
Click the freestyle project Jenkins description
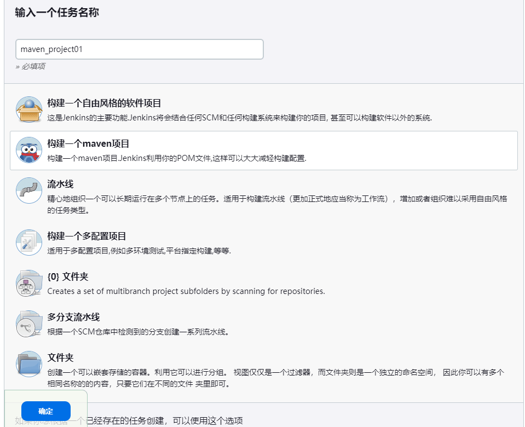click(239, 118)
